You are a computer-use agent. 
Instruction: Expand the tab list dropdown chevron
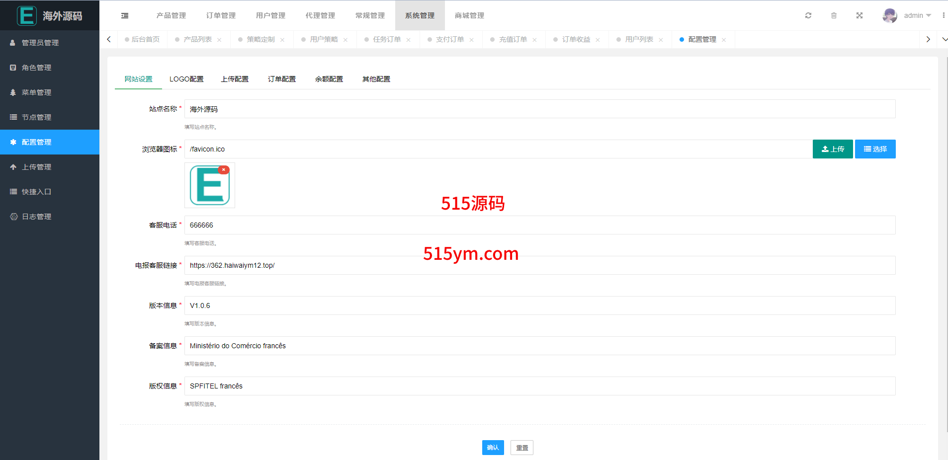click(944, 39)
